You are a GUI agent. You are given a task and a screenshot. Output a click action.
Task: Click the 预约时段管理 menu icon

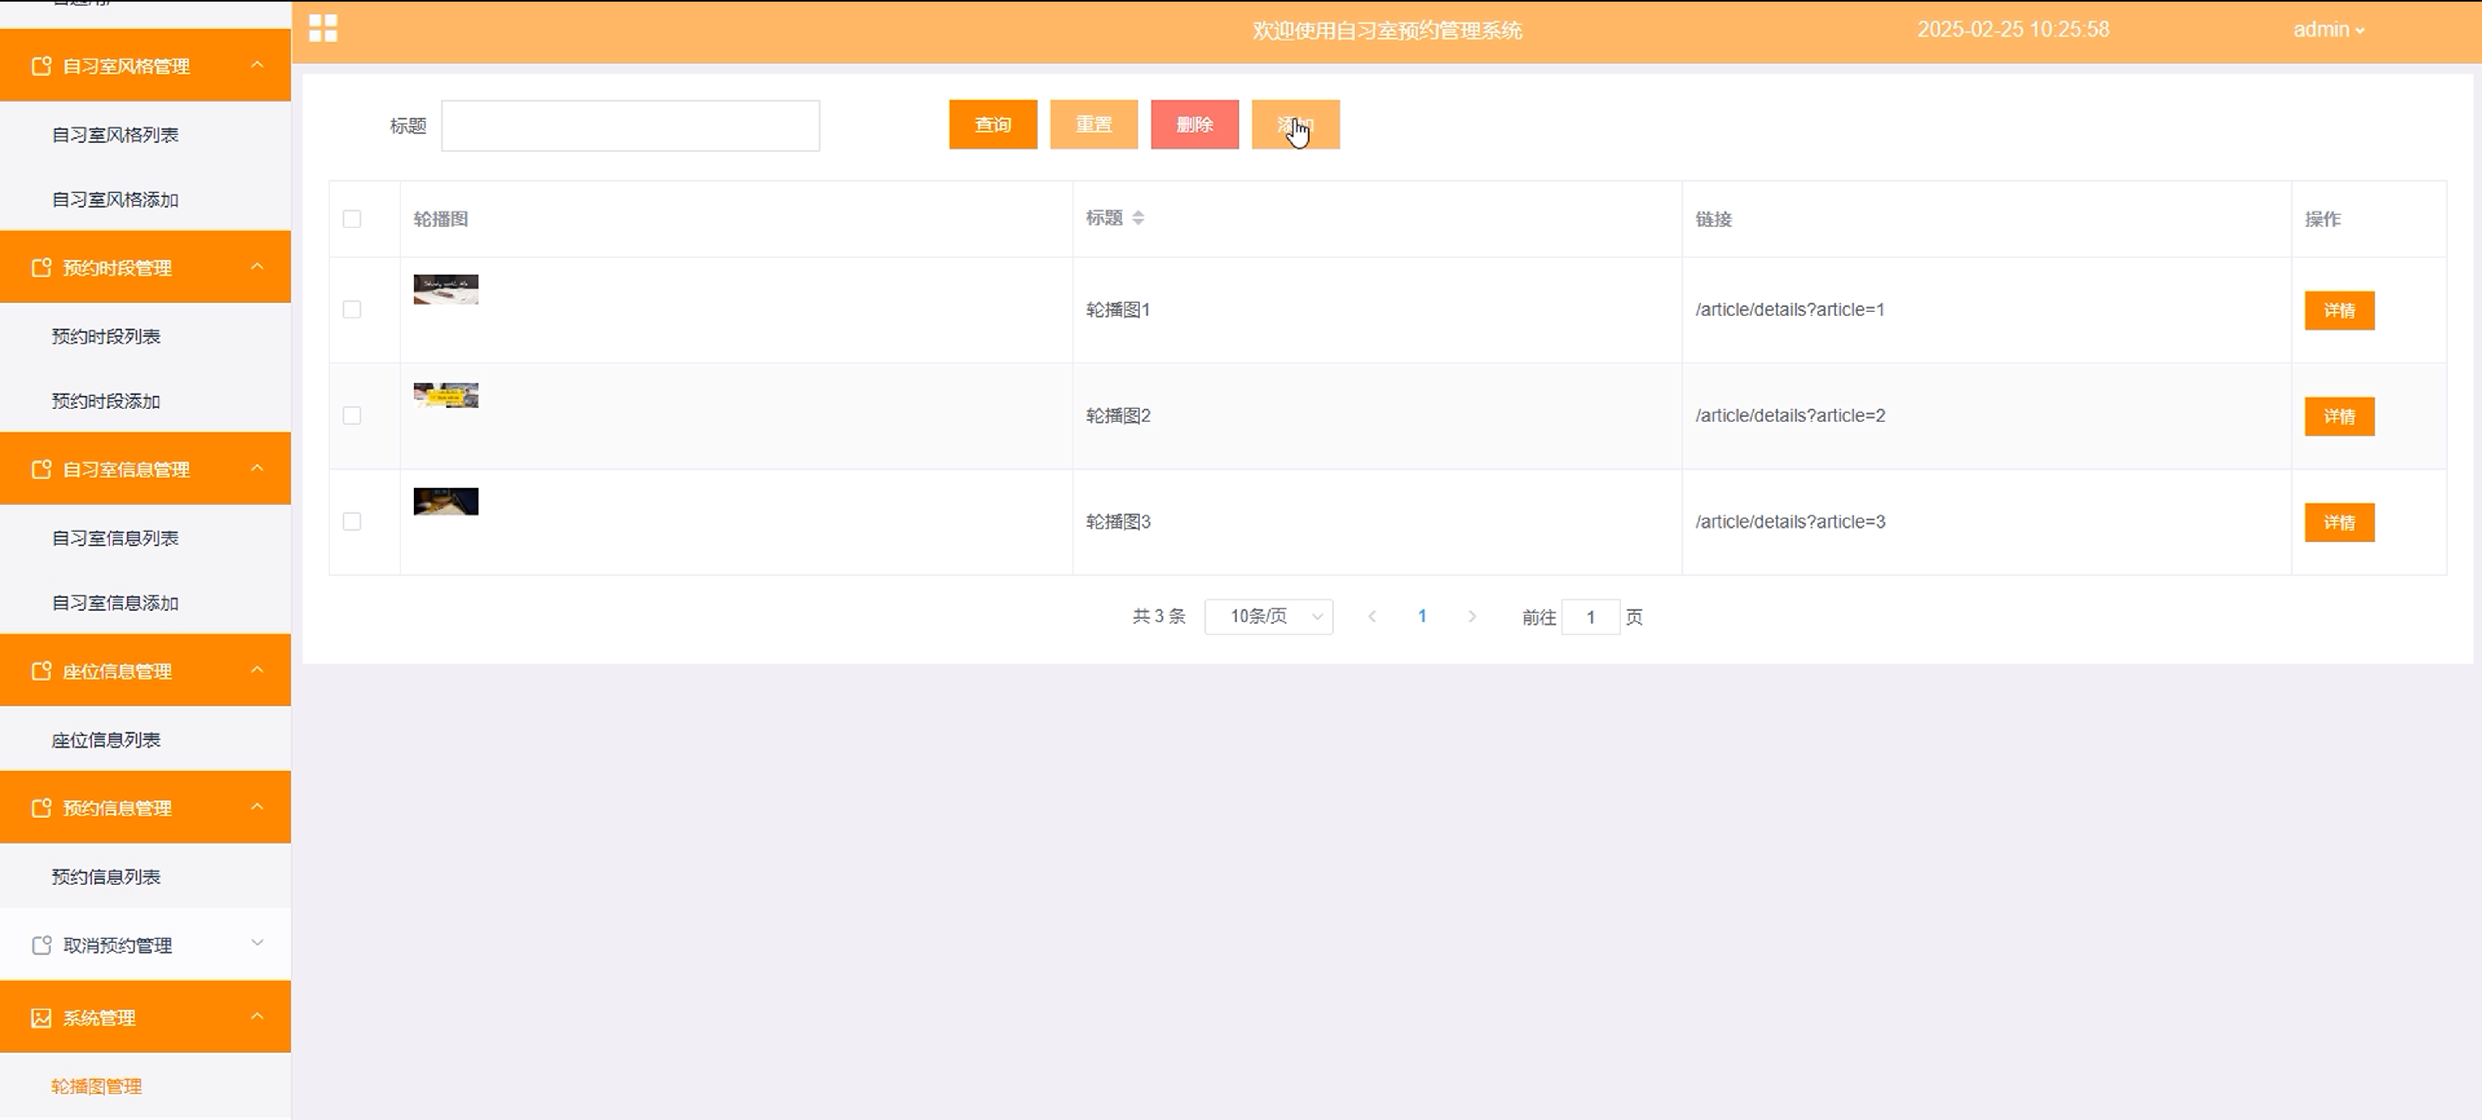coord(41,267)
